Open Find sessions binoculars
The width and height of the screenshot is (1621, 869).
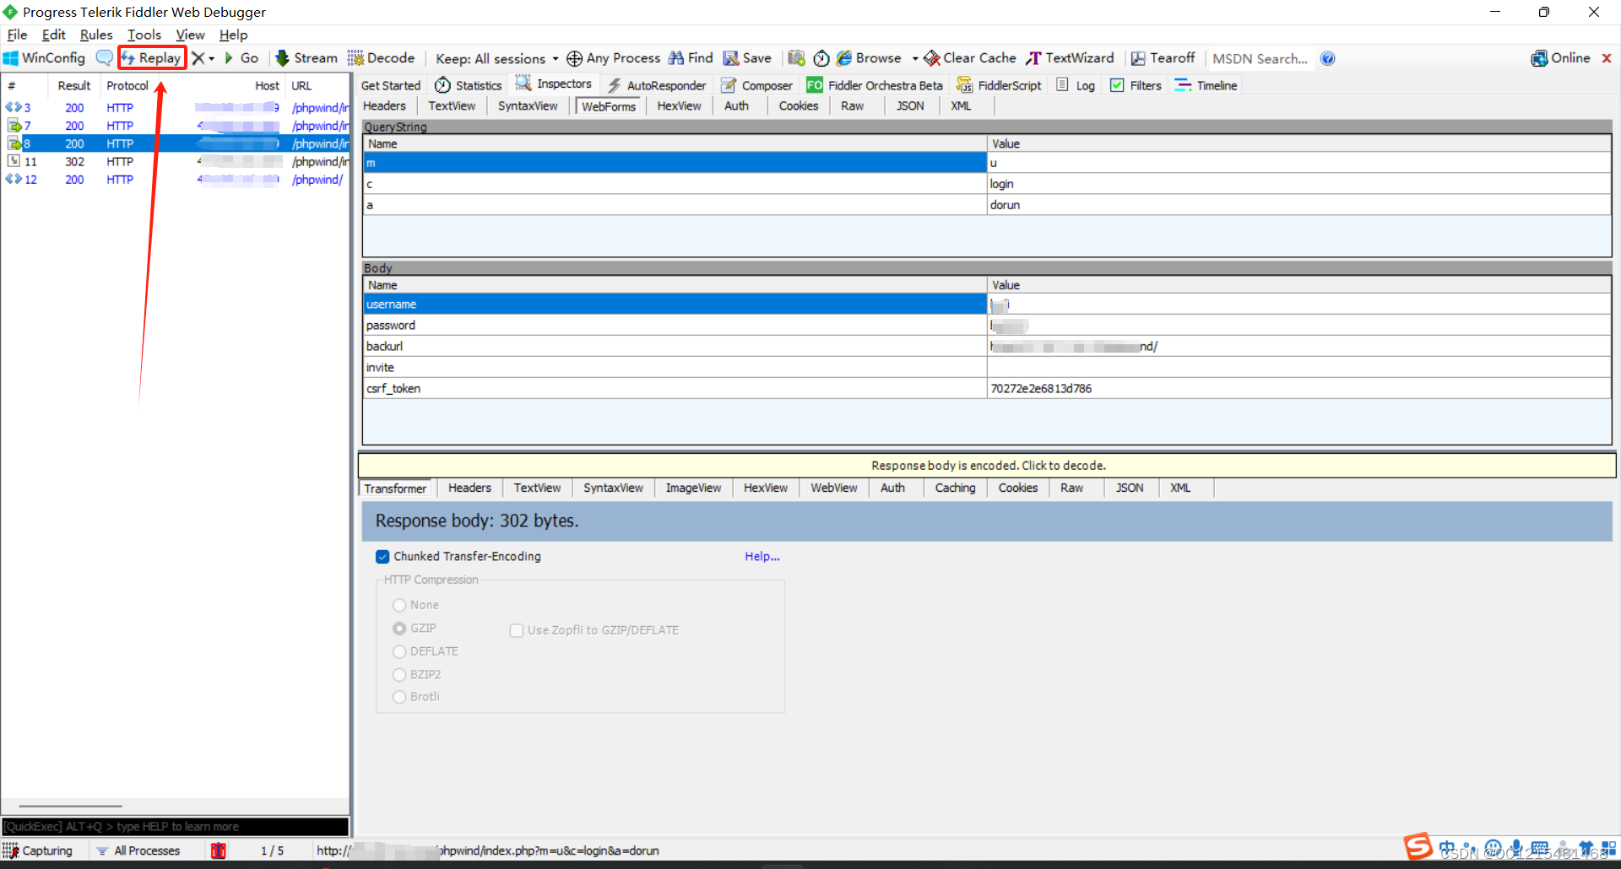691,58
